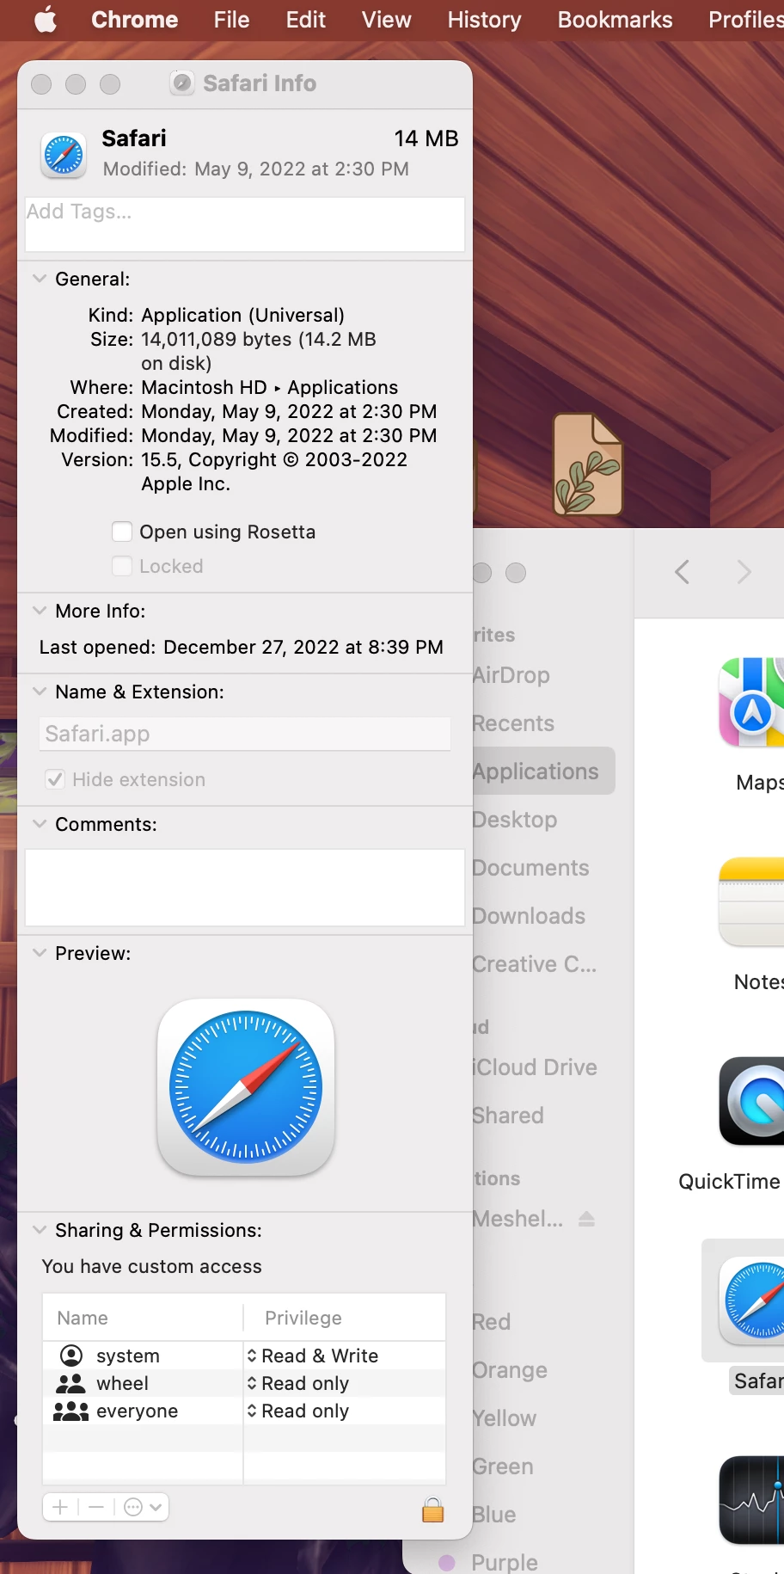Open the Edit menu
Image resolution: width=784 pixels, height=1574 pixels.
pos(305,20)
